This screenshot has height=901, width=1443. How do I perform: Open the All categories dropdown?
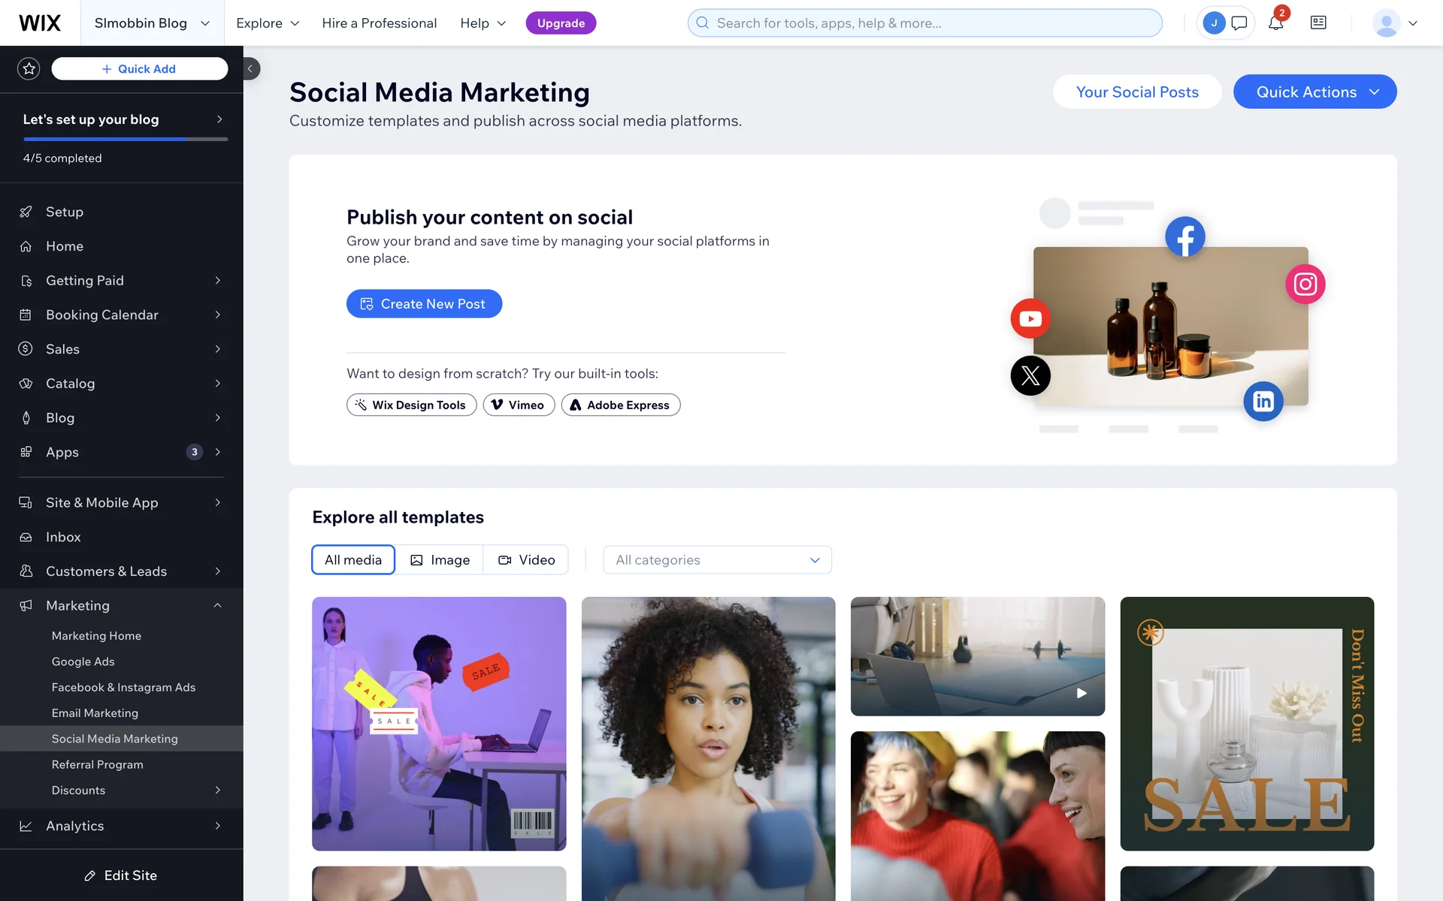coord(717,559)
